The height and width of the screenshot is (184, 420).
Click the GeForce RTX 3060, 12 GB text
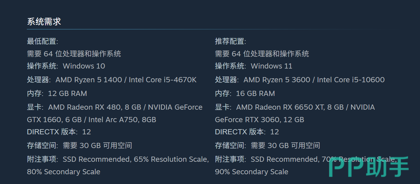coord(259,120)
